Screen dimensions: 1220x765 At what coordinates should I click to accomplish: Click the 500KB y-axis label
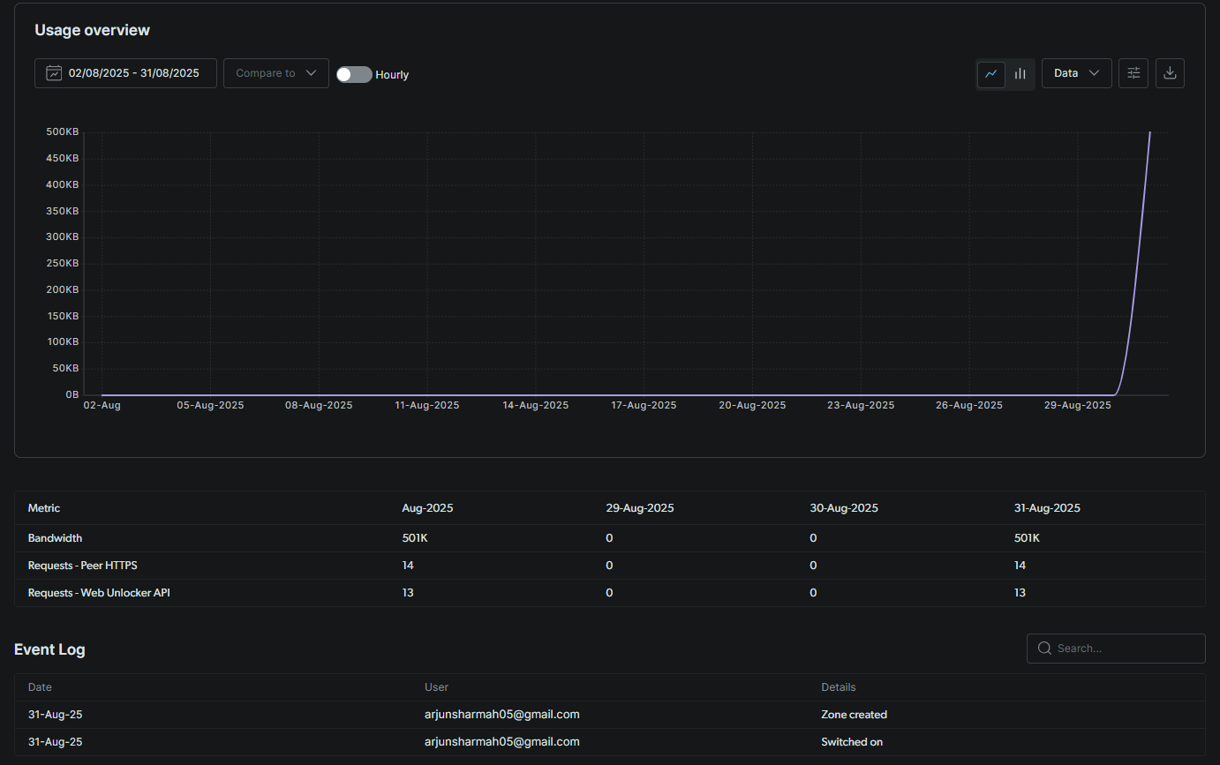63,132
